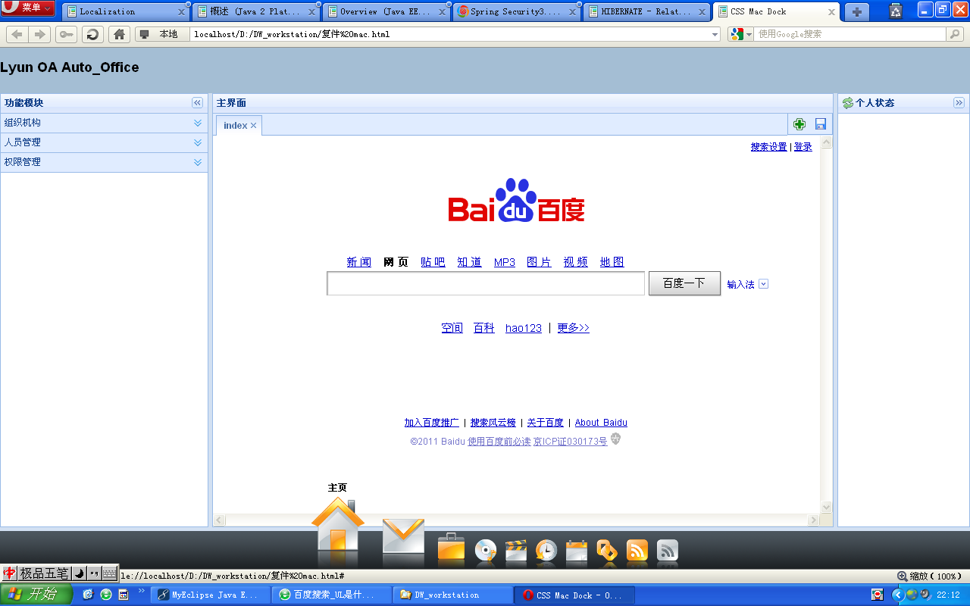970x606 pixels.
Task: Click the browser address bar URL field
Action: click(x=451, y=34)
